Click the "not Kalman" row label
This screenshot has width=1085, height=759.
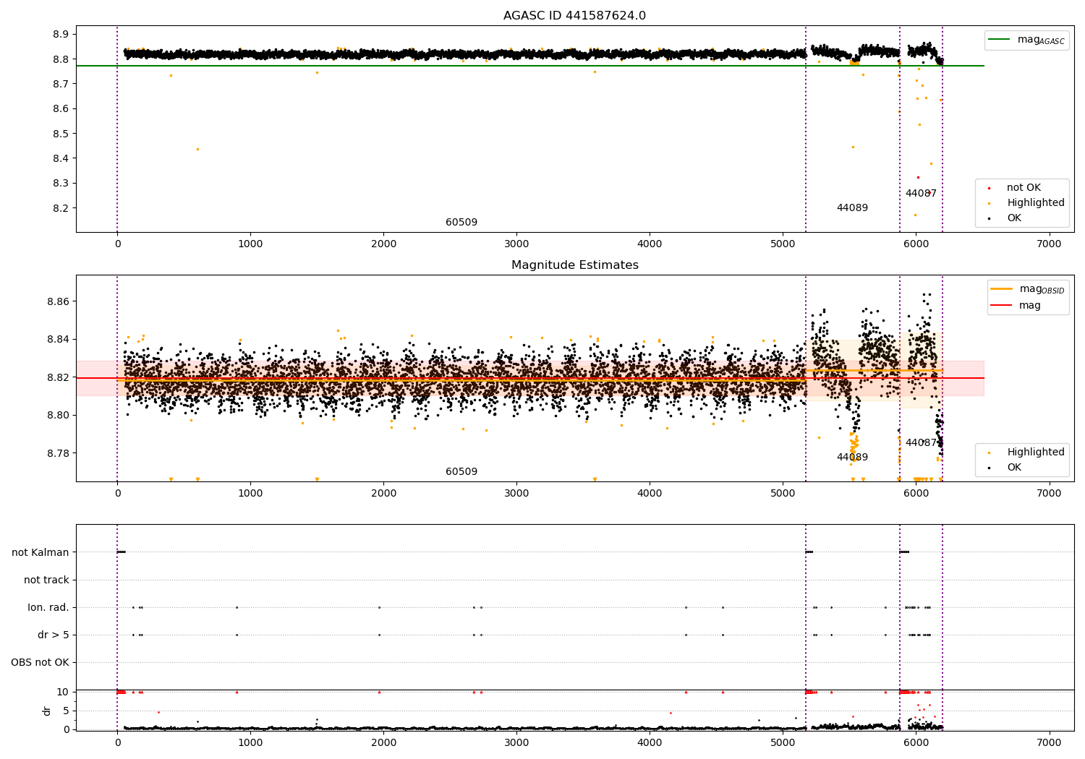pos(41,552)
